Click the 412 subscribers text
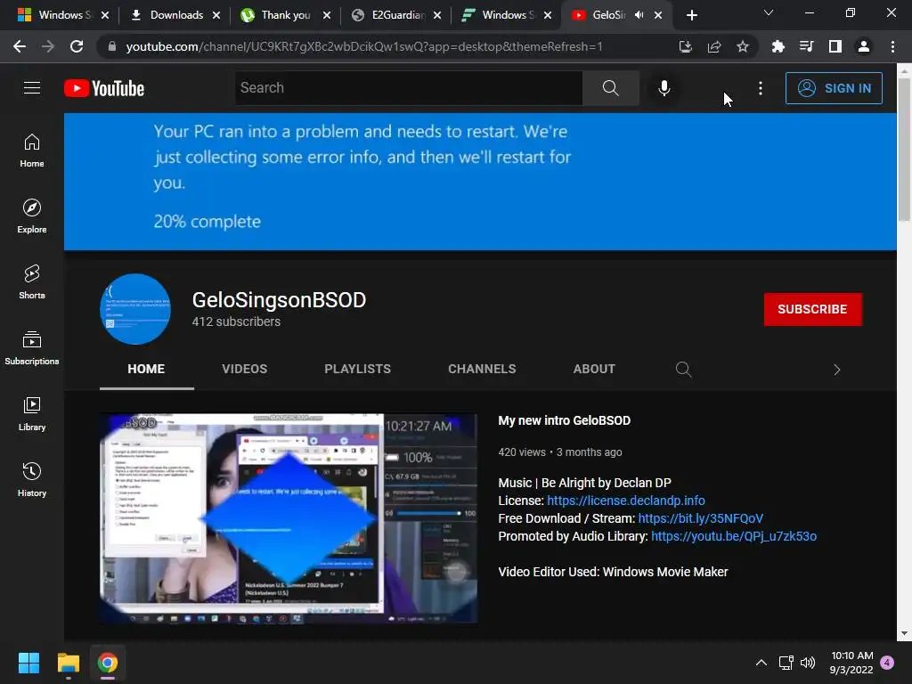This screenshot has width=912, height=684. tap(236, 322)
